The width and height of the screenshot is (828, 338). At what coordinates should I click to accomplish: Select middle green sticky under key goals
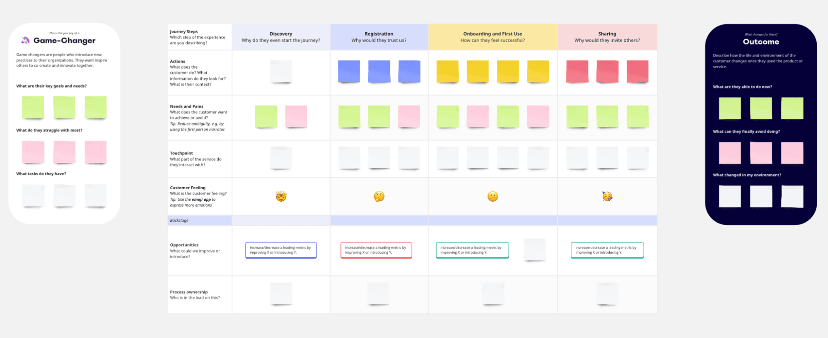point(64,107)
